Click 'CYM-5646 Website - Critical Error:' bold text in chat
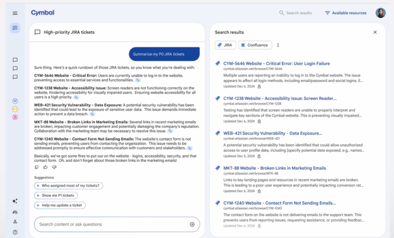 pyautogui.click(x=65, y=75)
